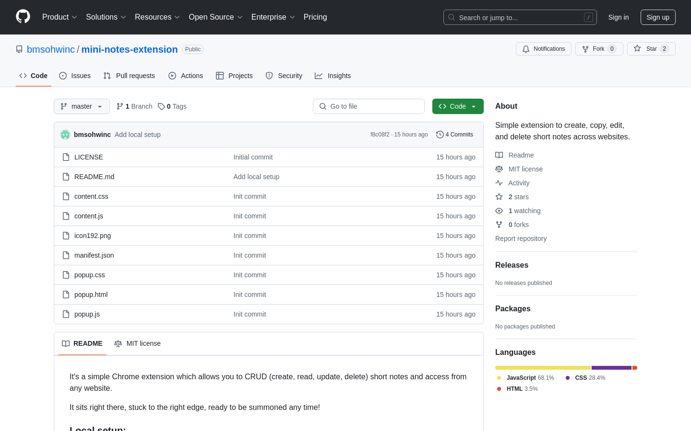Click the file icon next to content.css
This screenshot has height=431, width=691.
pos(66,196)
